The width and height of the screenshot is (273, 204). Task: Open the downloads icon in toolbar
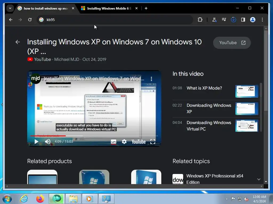[x=234, y=20]
